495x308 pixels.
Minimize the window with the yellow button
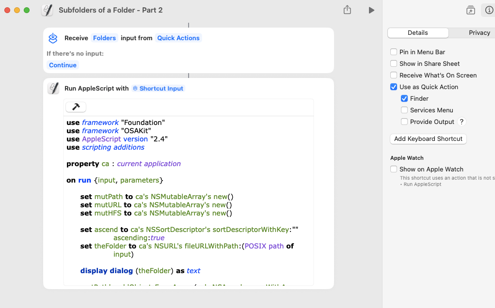[x=17, y=10]
